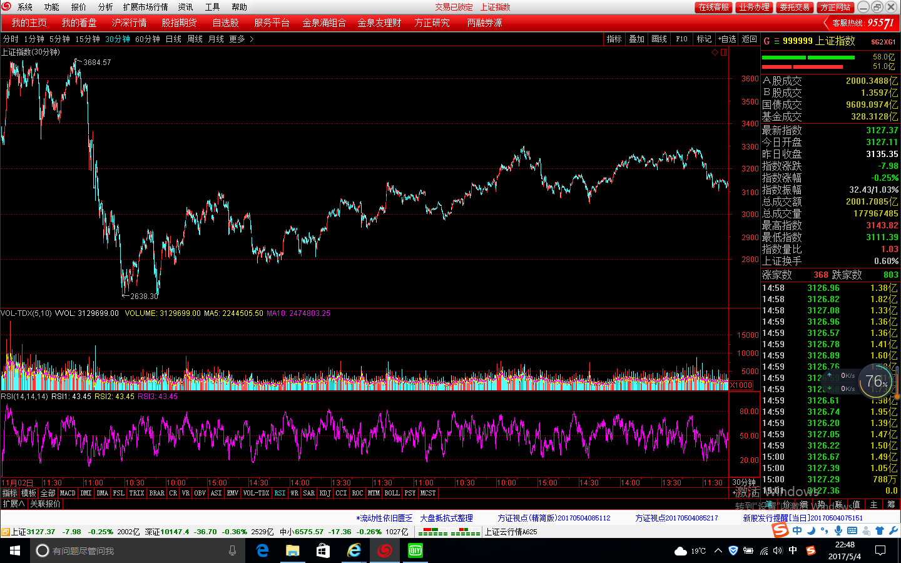Click the Cortana search input box

[x=138, y=550]
